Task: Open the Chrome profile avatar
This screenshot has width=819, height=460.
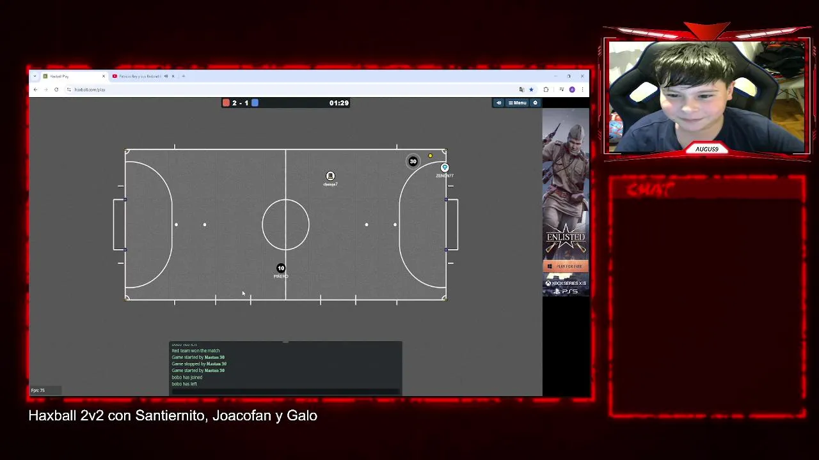Action: (x=572, y=89)
